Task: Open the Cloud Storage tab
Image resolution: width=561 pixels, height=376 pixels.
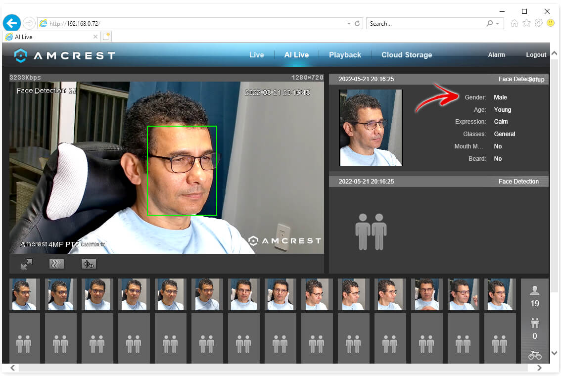Action: tap(406, 55)
